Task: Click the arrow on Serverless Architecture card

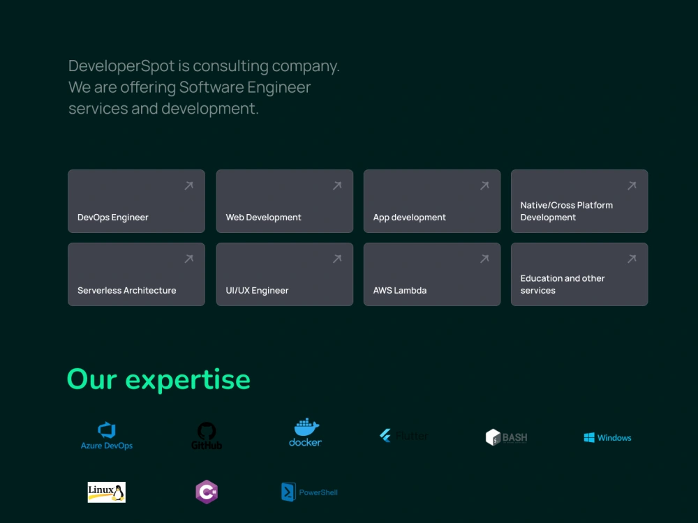Action: [189, 259]
